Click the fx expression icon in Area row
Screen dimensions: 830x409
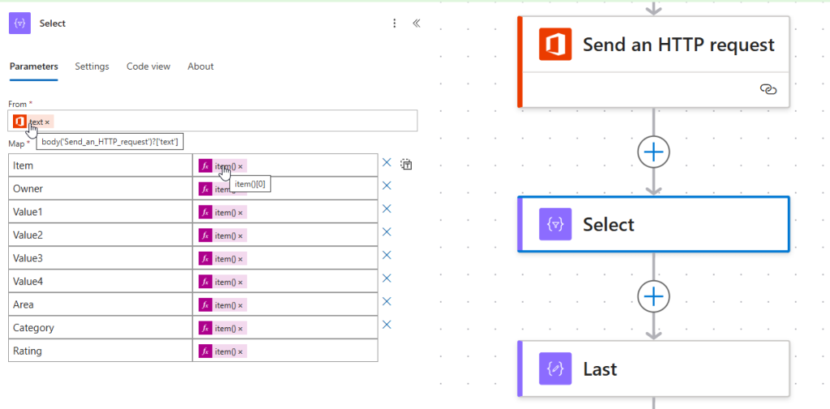click(x=205, y=305)
